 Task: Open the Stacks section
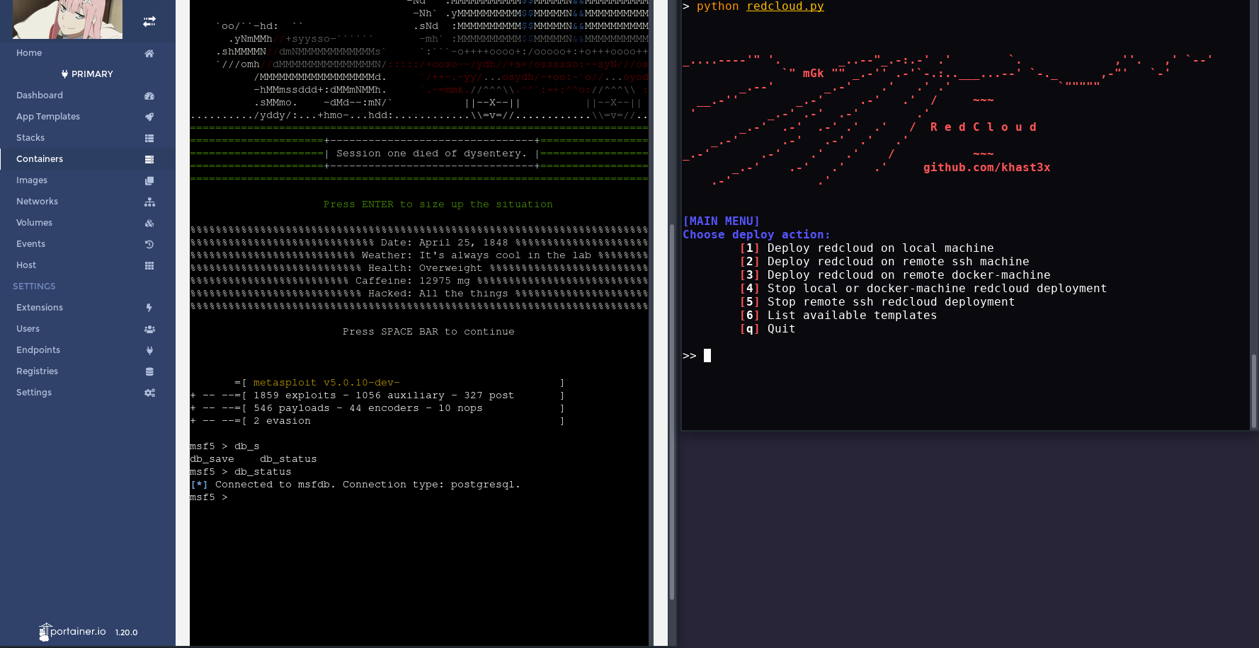pos(30,138)
